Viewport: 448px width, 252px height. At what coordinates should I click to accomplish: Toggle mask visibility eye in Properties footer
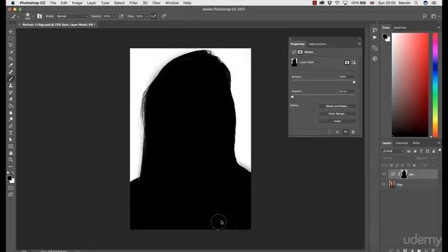[x=345, y=132]
